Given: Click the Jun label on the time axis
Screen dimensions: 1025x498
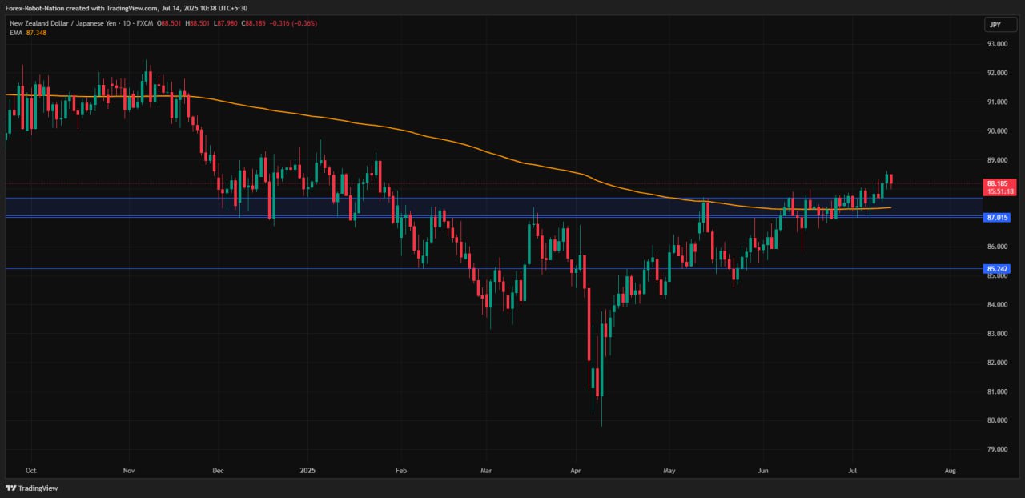Looking at the screenshot, I should (762, 470).
